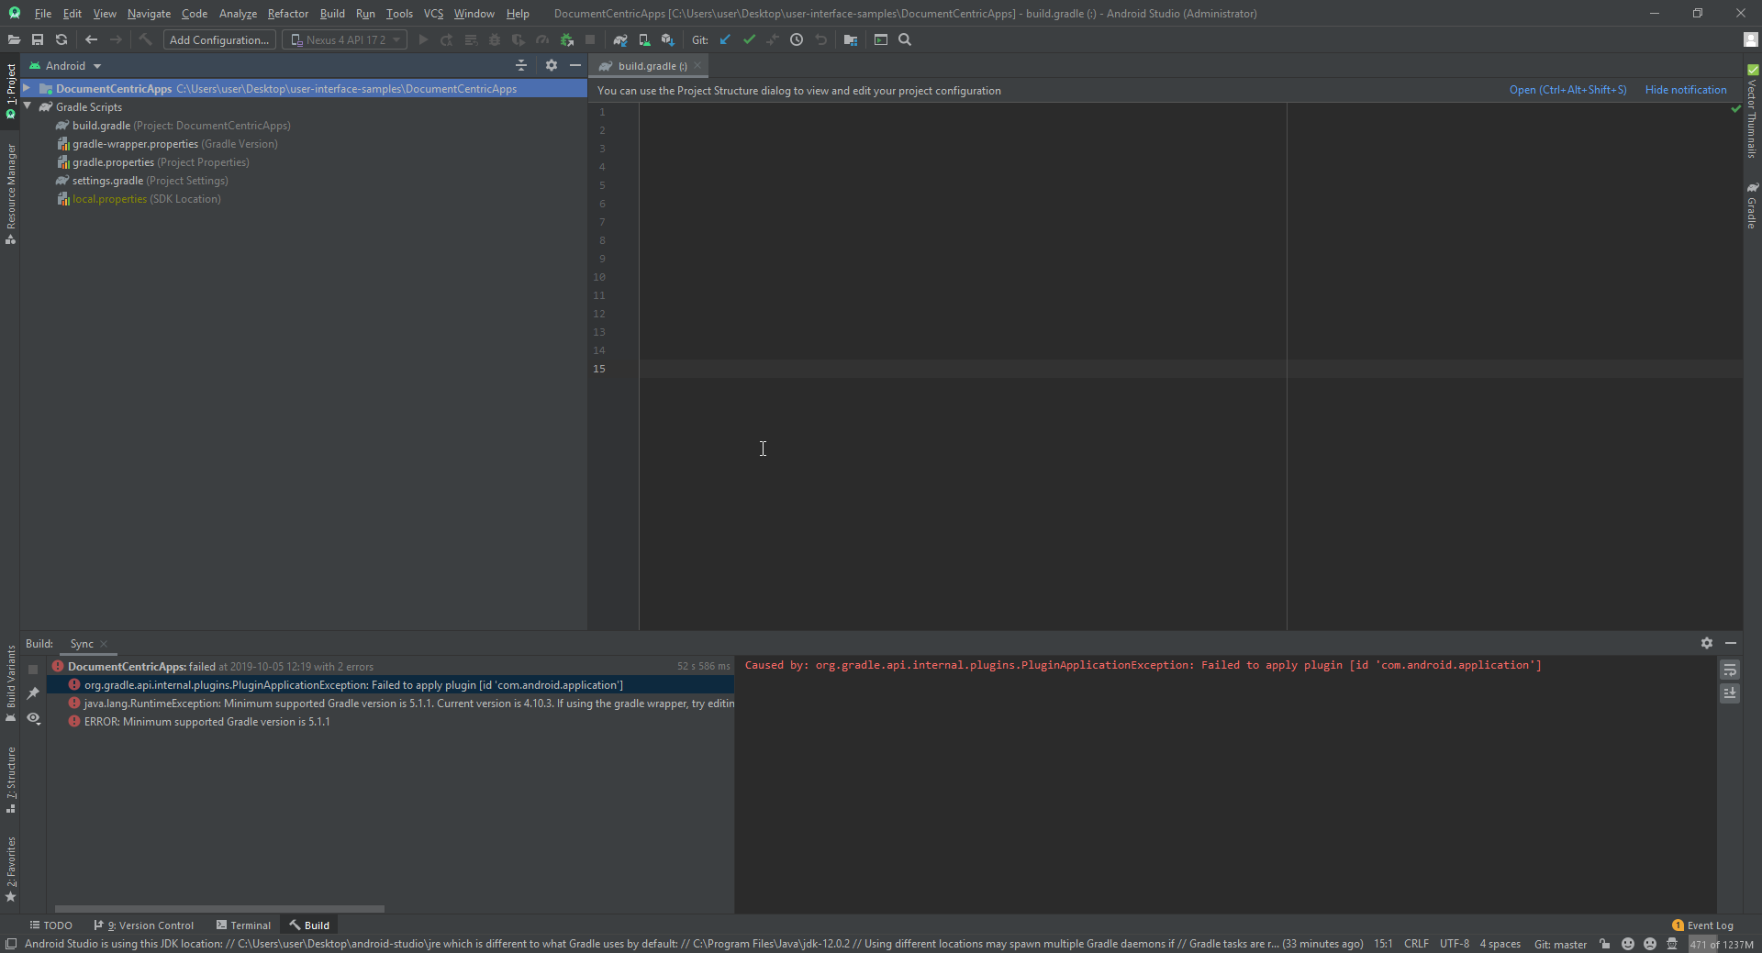Close the build.gradle editor tab
1762x953 pixels.
coord(697,65)
